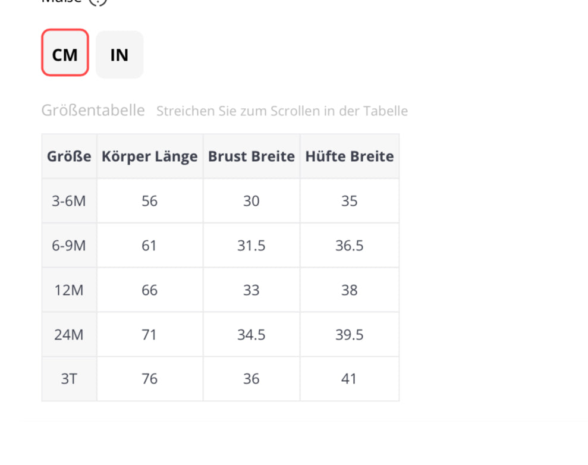Click body length value 56 for 3-6M

tap(149, 201)
